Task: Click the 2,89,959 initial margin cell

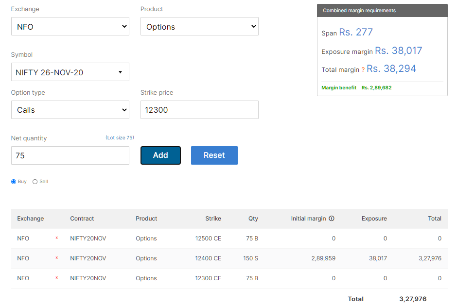Action: pyautogui.click(x=323, y=258)
